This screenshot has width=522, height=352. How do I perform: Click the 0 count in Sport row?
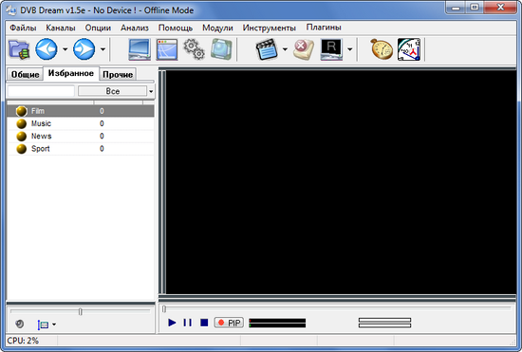coord(102,149)
